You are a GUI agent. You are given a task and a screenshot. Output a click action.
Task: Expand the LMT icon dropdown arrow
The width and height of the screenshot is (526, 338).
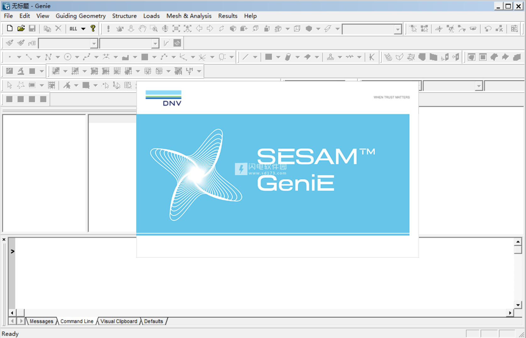199,71
